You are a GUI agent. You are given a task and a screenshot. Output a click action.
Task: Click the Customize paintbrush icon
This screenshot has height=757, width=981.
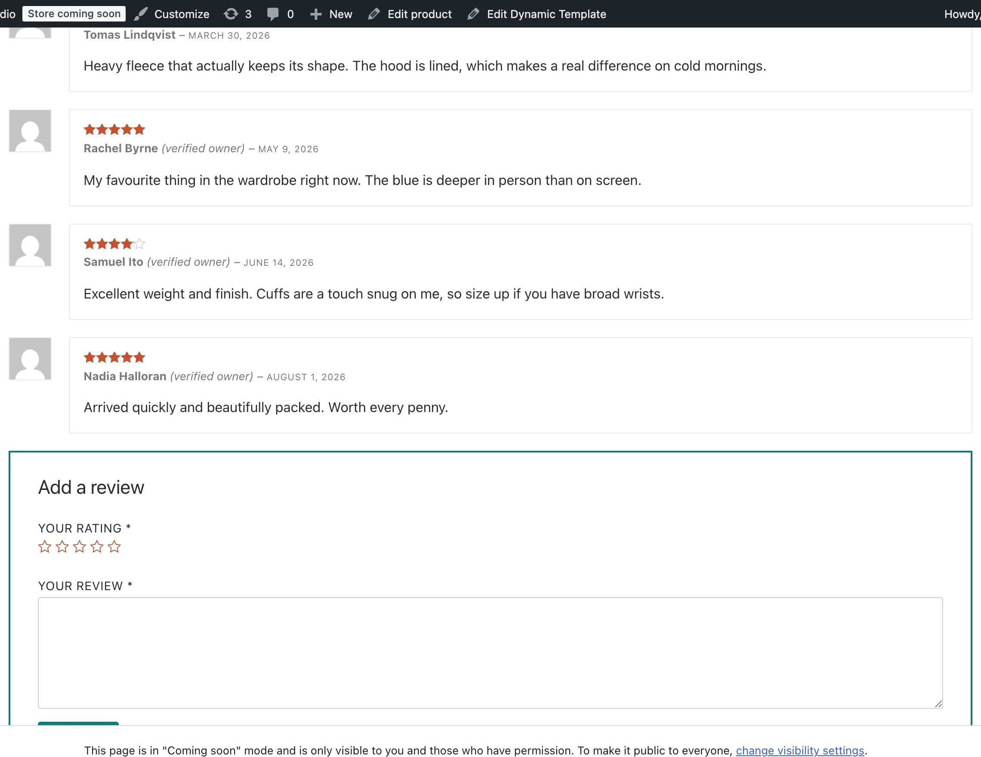click(141, 14)
